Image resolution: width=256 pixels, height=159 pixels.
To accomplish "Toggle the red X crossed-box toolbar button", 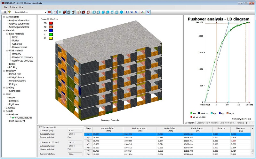I will click(x=148, y=12).
